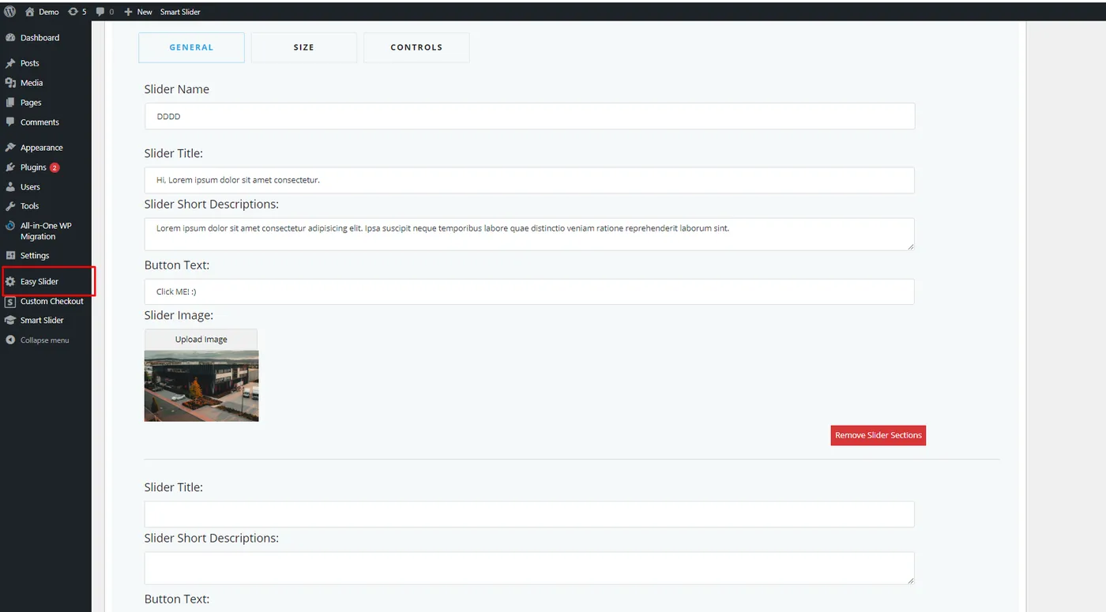
Task: Switch to the General tab
Action: coord(191,47)
